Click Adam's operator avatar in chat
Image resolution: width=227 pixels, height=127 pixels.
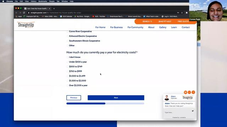click(167, 98)
